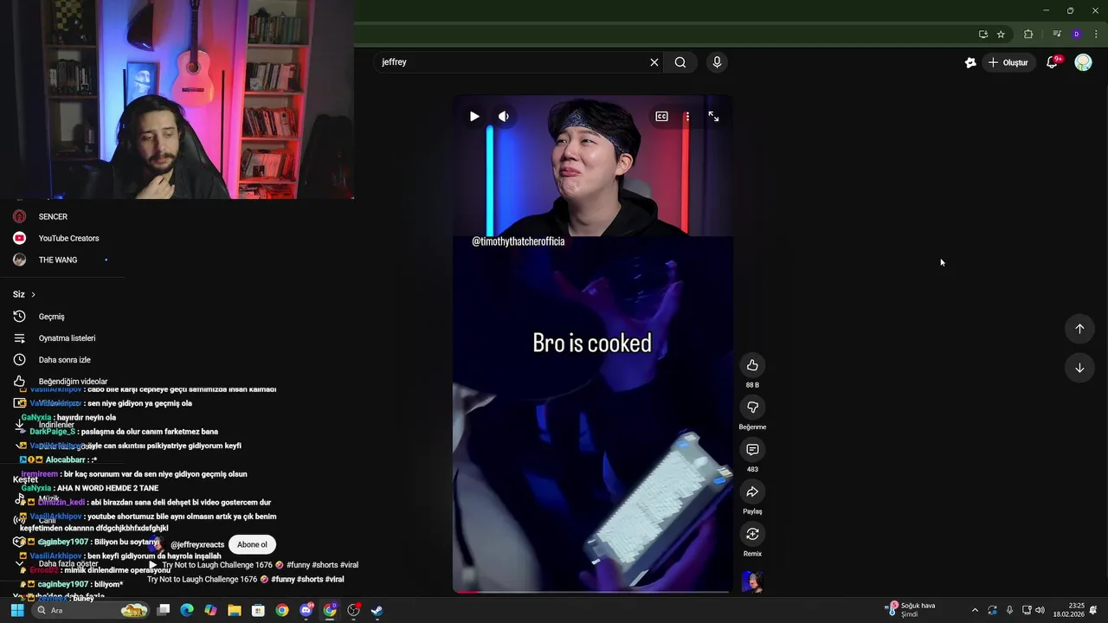
Task: Run the YouTube search with magnifier
Action: point(680,62)
